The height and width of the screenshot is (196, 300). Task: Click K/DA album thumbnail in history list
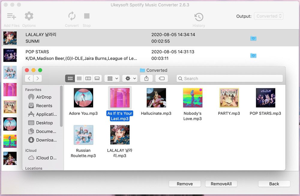click(x=10, y=55)
